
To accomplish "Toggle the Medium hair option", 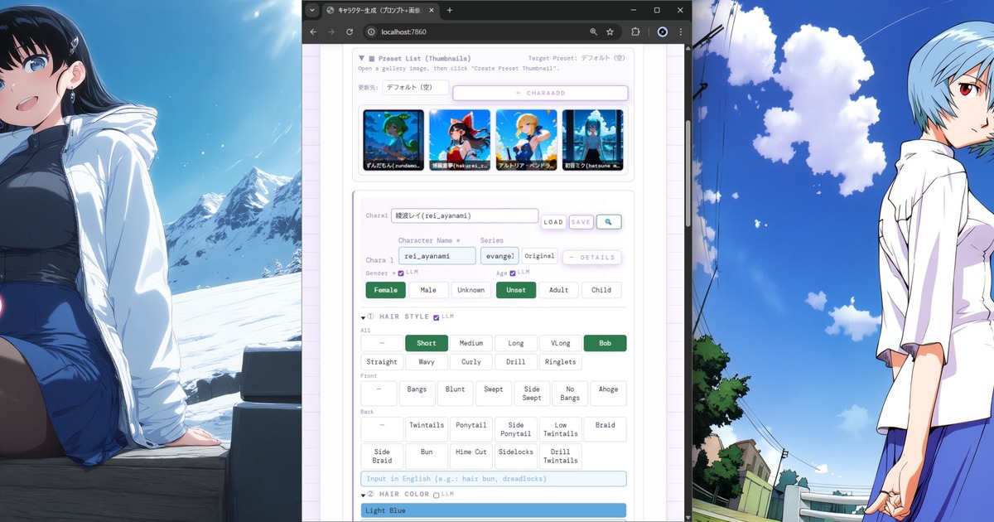I will click(471, 343).
